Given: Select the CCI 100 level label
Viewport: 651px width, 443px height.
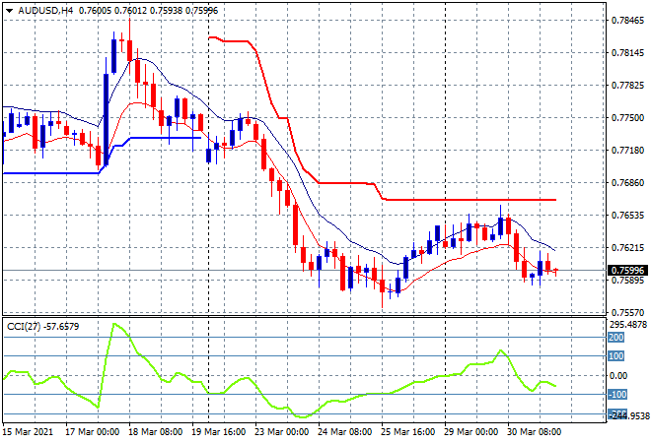Looking at the screenshot, I should (x=615, y=356).
